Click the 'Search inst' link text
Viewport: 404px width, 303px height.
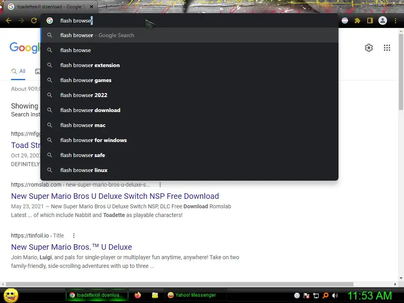(x=26, y=114)
